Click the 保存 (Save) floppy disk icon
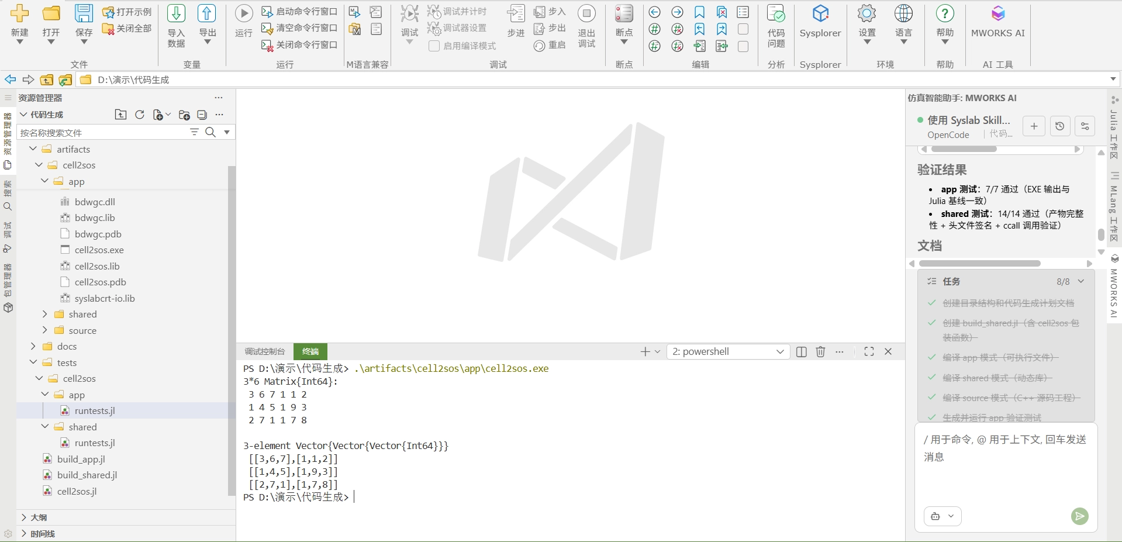 tap(84, 13)
